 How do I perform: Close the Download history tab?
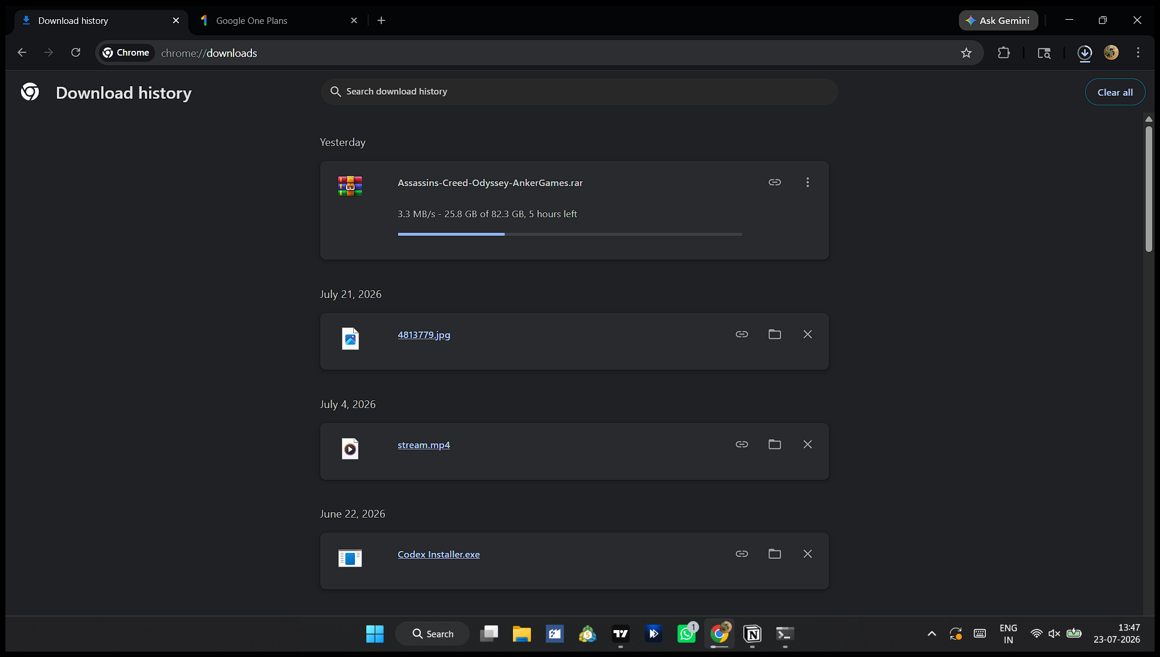176,20
